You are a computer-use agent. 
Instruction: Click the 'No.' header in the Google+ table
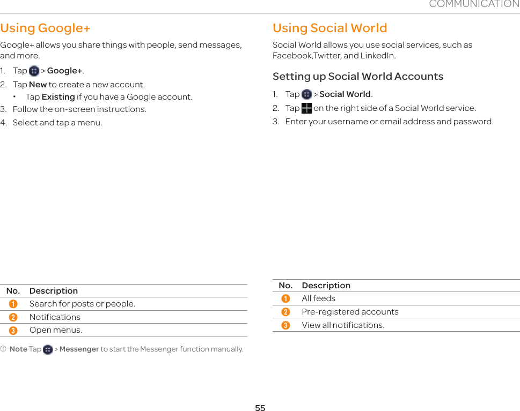(13, 291)
